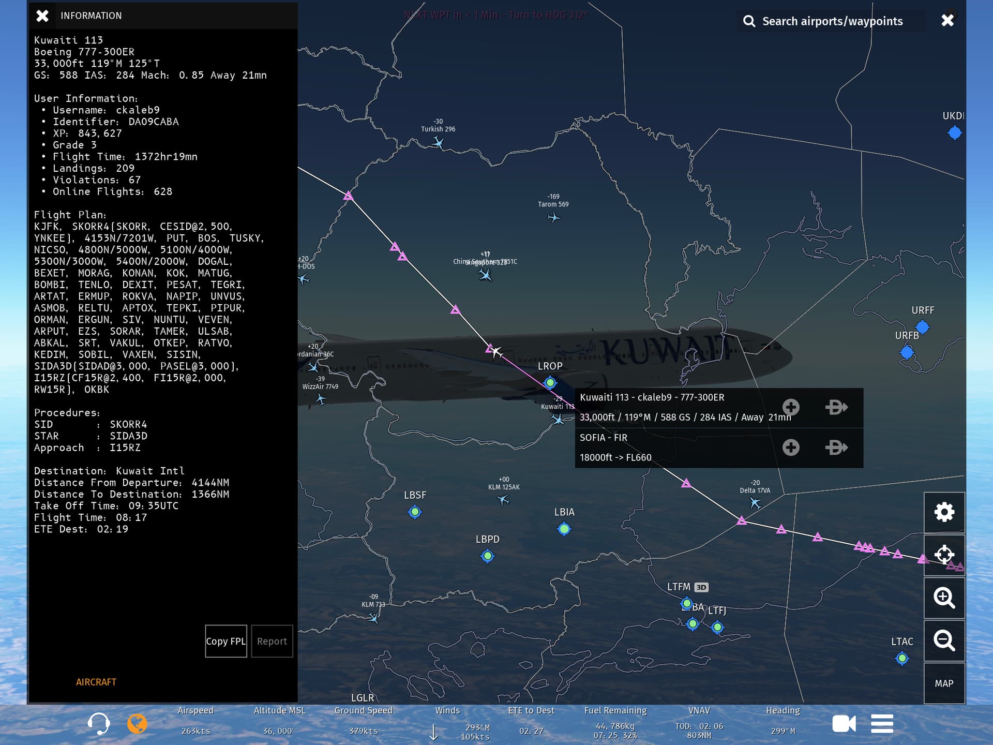Screen dimensions: 993x745
Task: Switch to the AIRCRAFT tab
Action: (96, 682)
